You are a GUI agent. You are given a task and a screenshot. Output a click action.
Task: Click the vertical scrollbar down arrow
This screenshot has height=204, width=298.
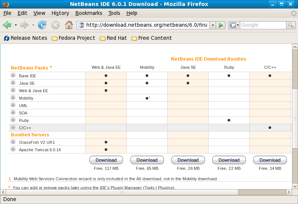[295, 186]
